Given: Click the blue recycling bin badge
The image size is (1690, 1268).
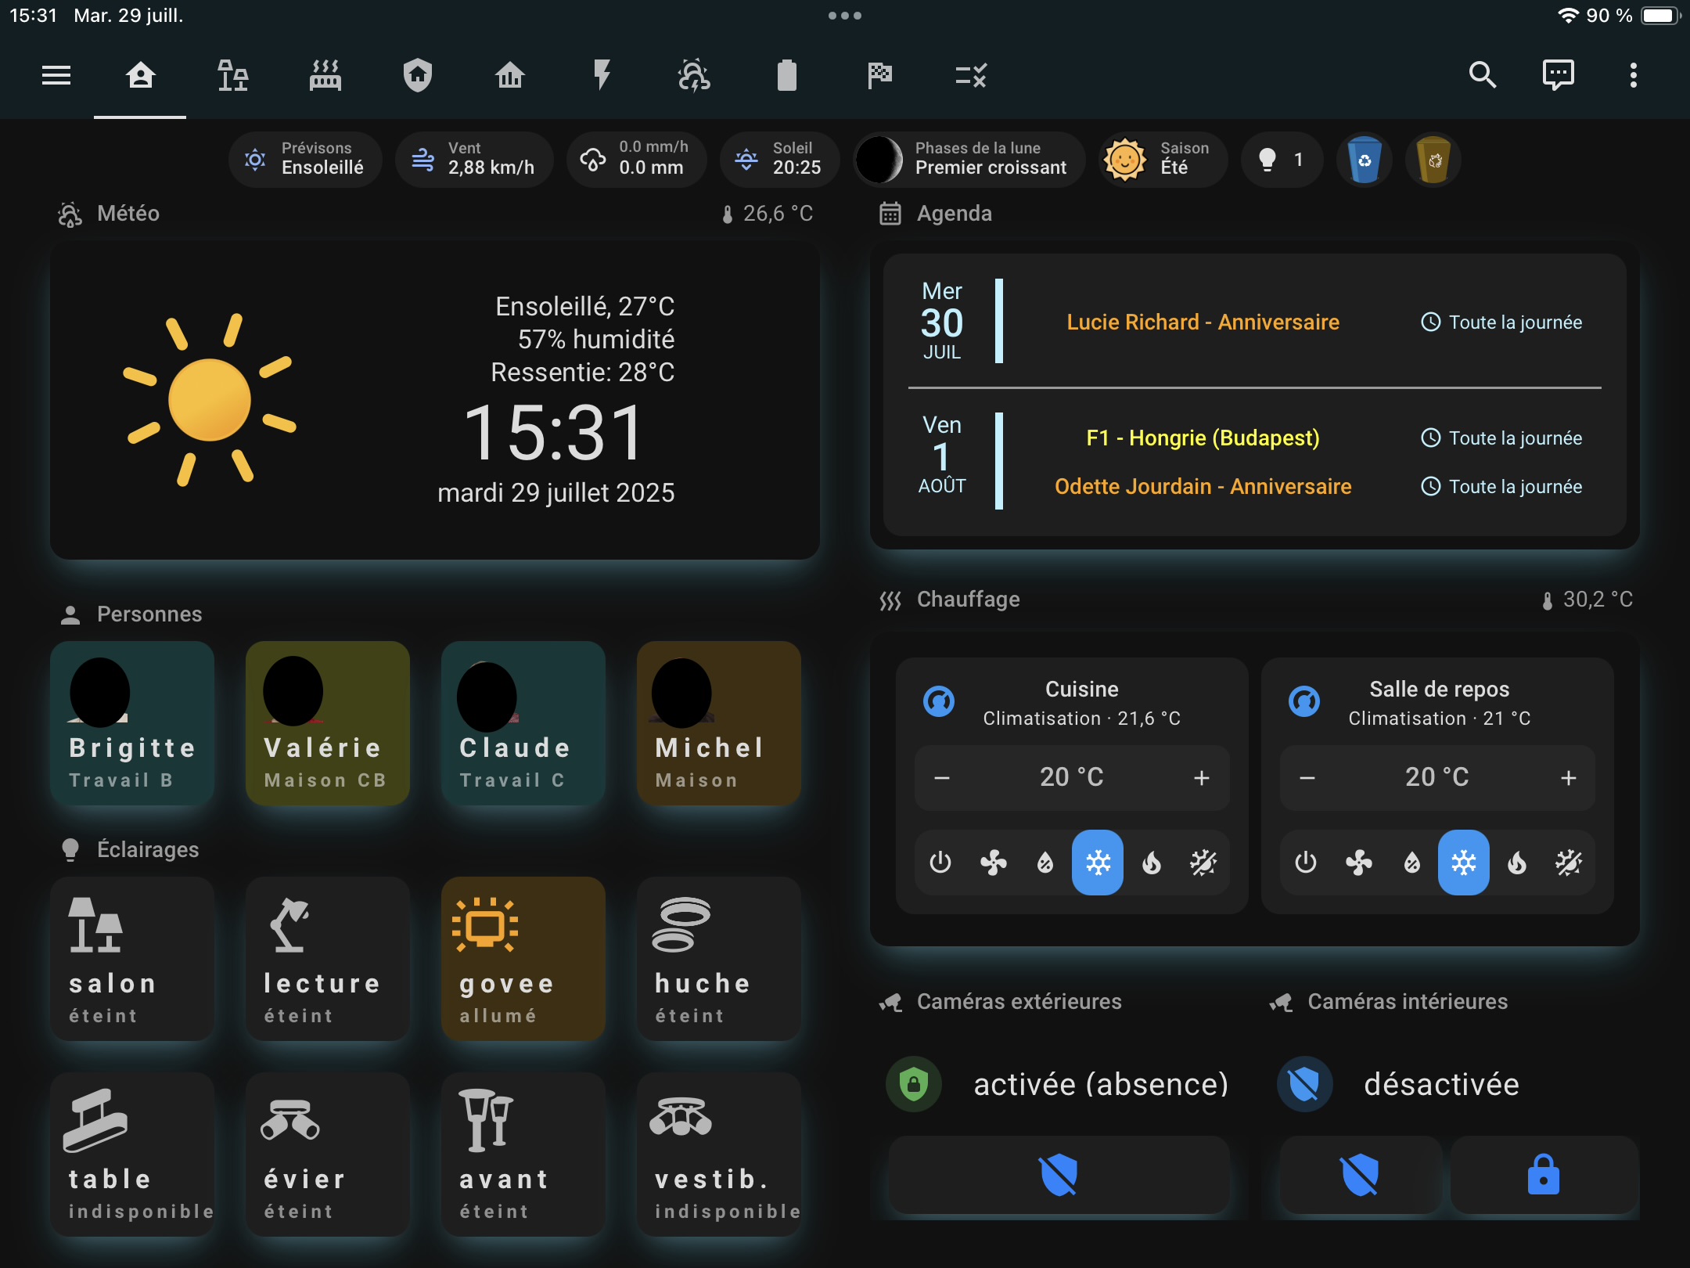Looking at the screenshot, I should click(x=1364, y=160).
